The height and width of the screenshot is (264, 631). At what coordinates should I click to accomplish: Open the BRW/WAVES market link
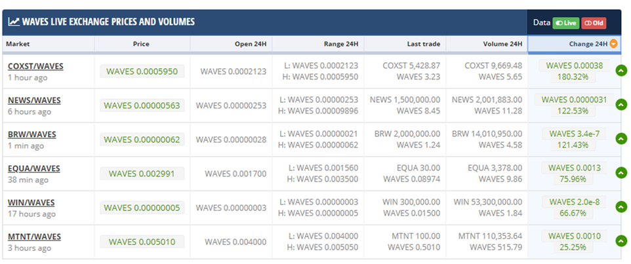(31, 134)
